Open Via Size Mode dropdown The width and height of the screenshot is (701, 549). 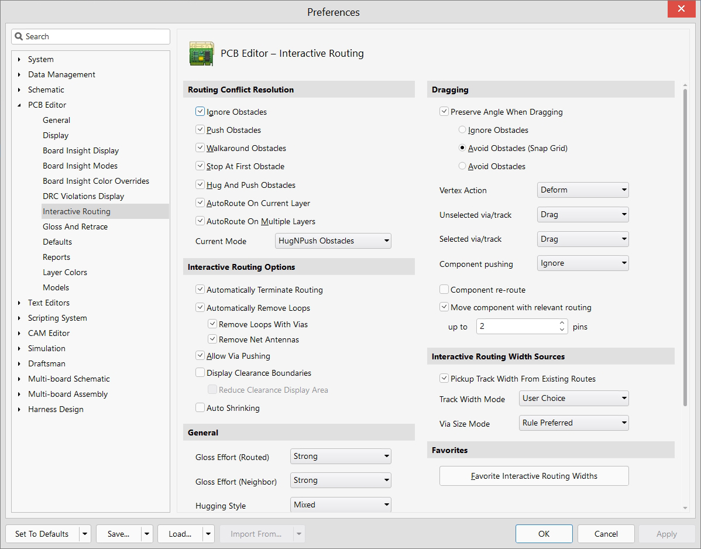pos(574,423)
